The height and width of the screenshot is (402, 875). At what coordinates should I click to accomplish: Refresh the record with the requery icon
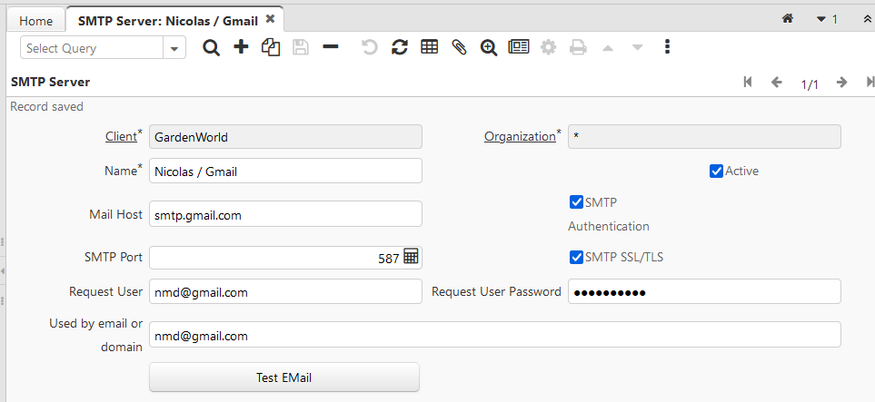(399, 48)
